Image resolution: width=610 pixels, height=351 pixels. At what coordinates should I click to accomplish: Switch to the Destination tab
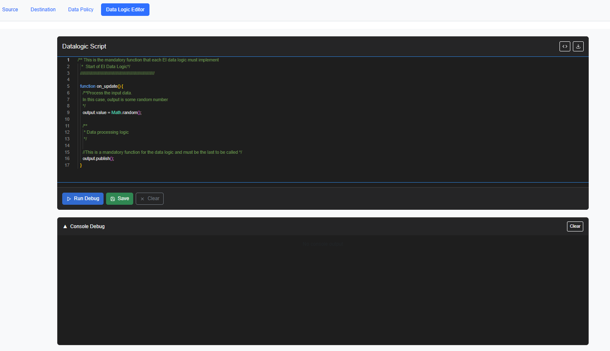(x=43, y=10)
